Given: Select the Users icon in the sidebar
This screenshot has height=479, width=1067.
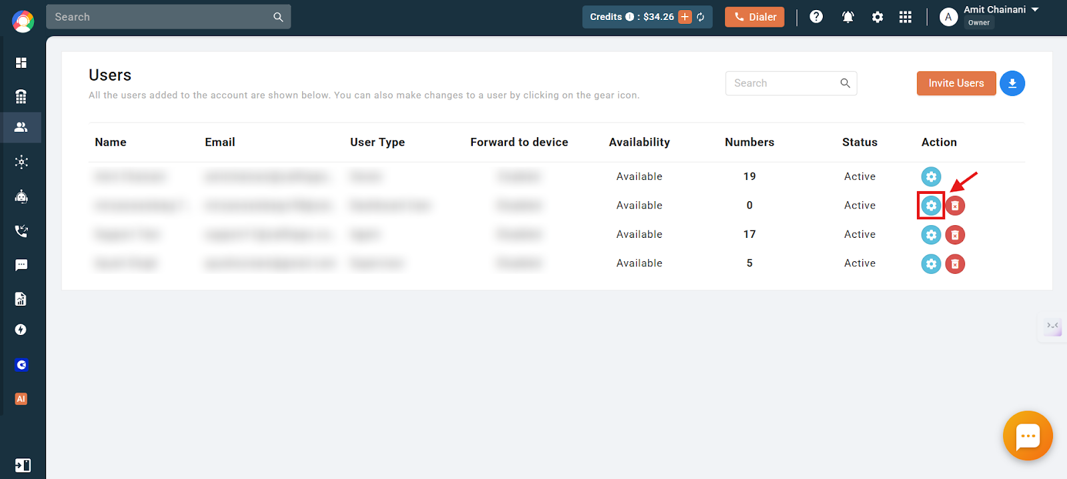Looking at the screenshot, I should [x=21, y=127].
